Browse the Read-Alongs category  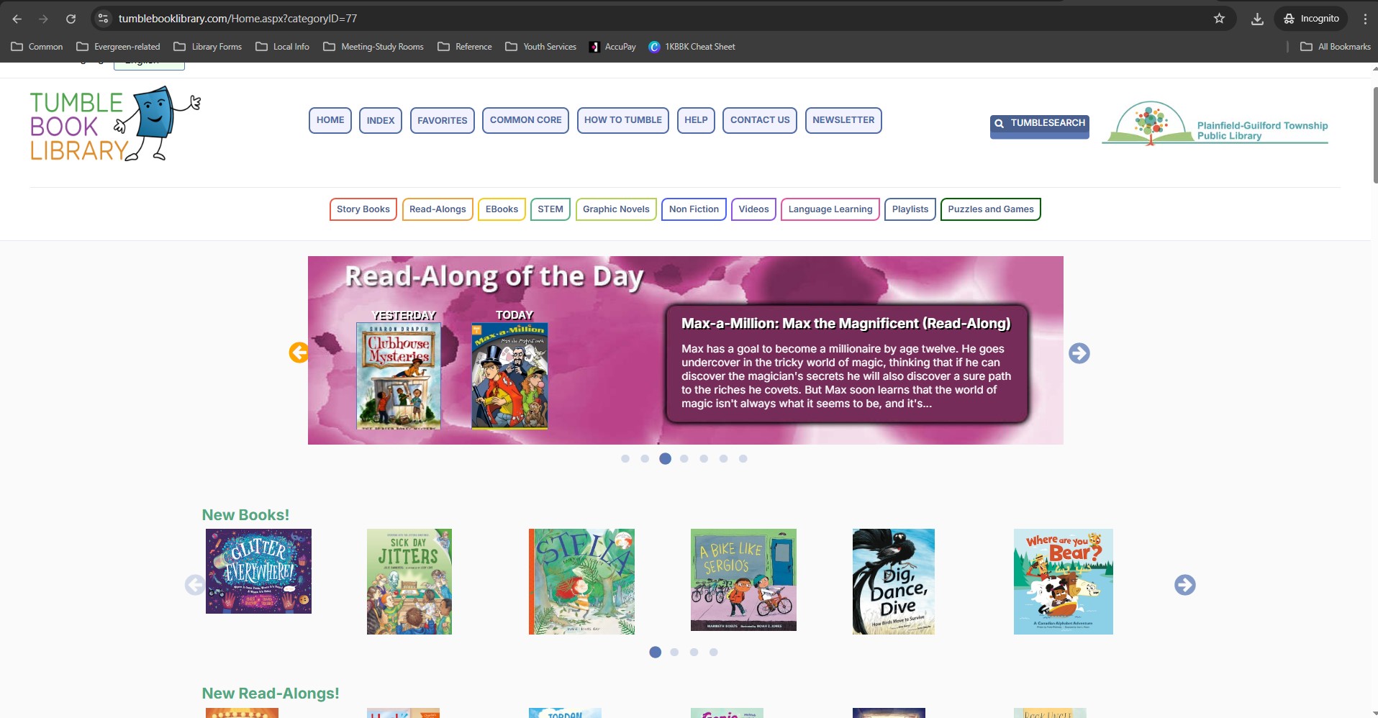(x=438, y=209)
